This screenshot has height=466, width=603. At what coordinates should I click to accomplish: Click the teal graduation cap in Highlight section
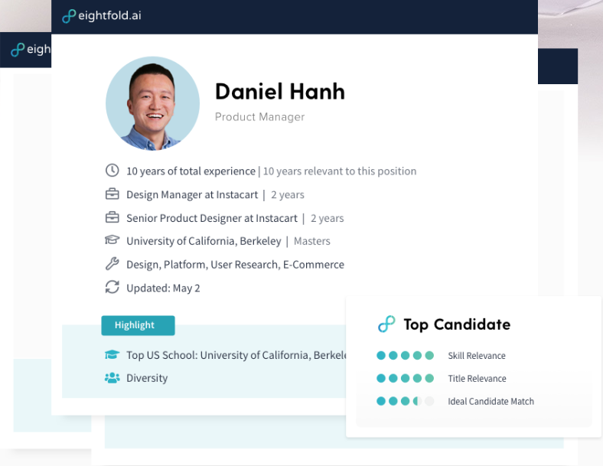coord(112,354)
